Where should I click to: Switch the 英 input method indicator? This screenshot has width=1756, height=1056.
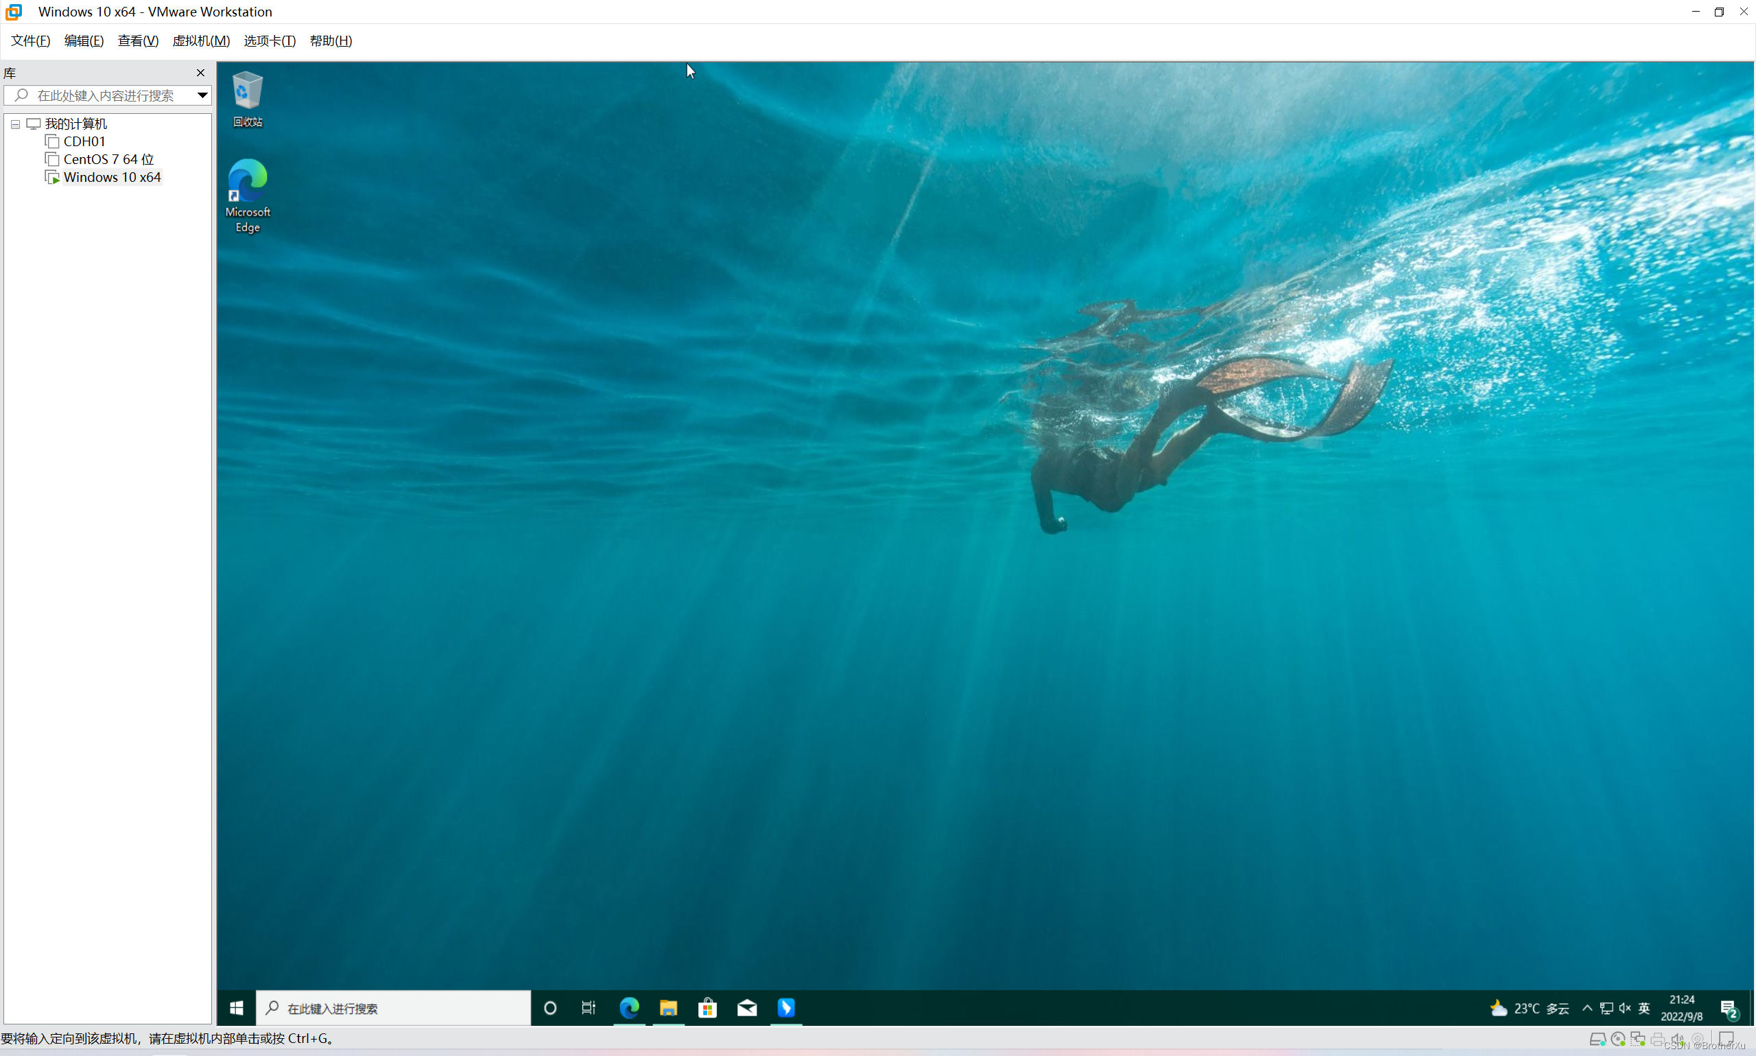point(1644,1007)
